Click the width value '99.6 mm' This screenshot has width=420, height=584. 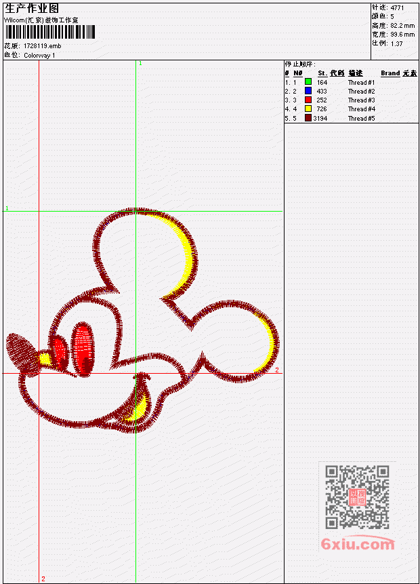(x=402, y=35)
